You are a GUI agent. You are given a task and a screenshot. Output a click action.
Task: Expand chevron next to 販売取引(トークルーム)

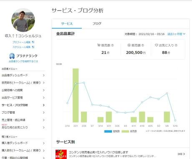click(44, 83)
